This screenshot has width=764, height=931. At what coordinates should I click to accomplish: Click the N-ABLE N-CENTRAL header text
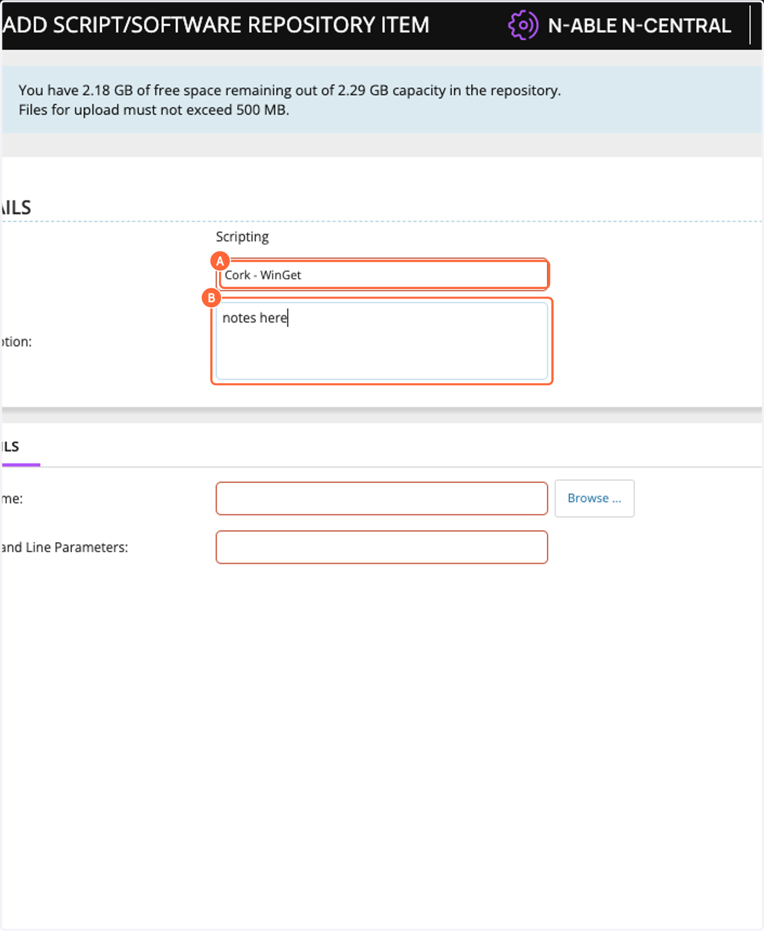[639, 25]
